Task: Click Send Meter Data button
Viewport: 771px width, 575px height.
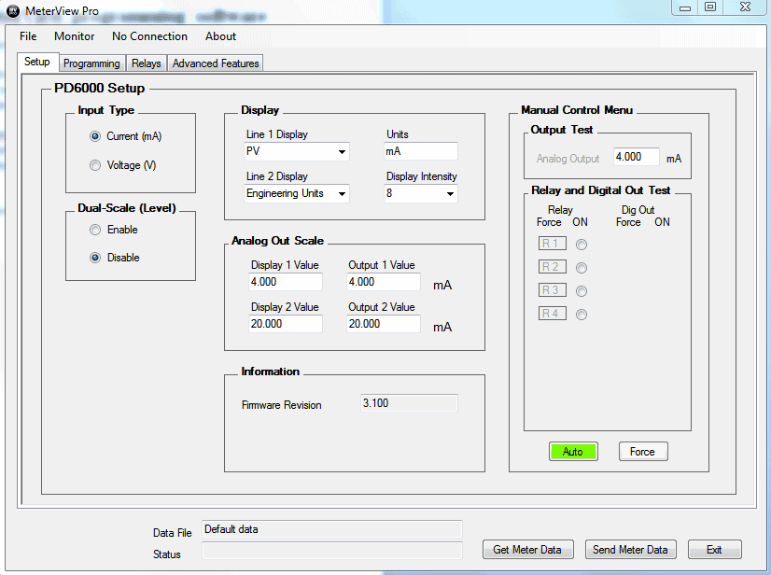Action: pos(630,550)
